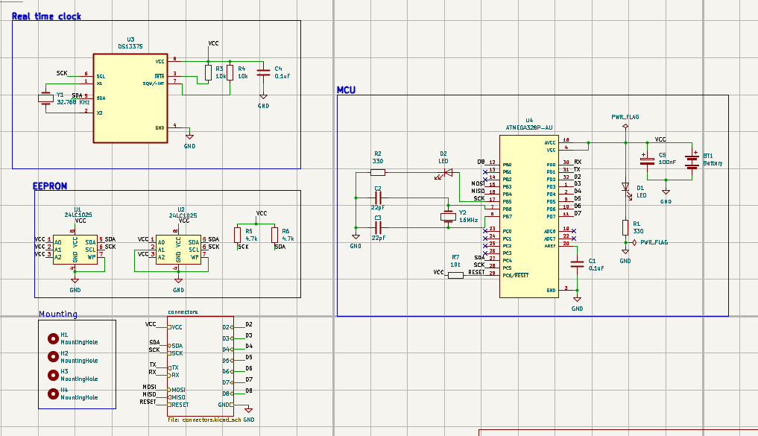Select the Y2 16MHz crystal symbol
This screenshot has width=758, height=436.
click(x=448, y=217)
